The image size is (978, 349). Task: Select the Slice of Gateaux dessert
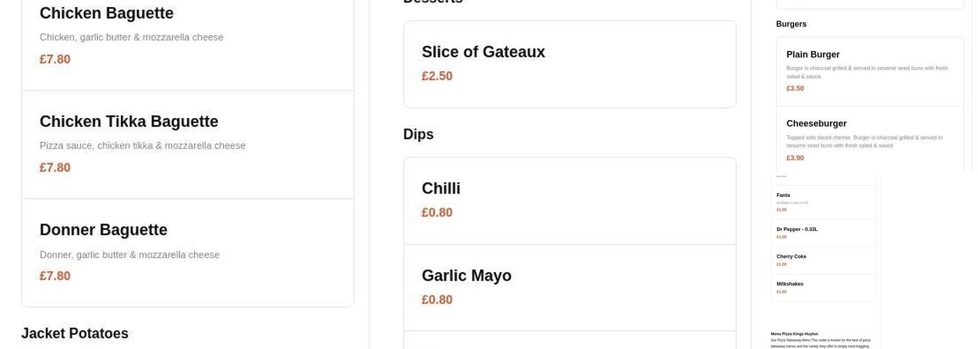click(x=483, y=52)
